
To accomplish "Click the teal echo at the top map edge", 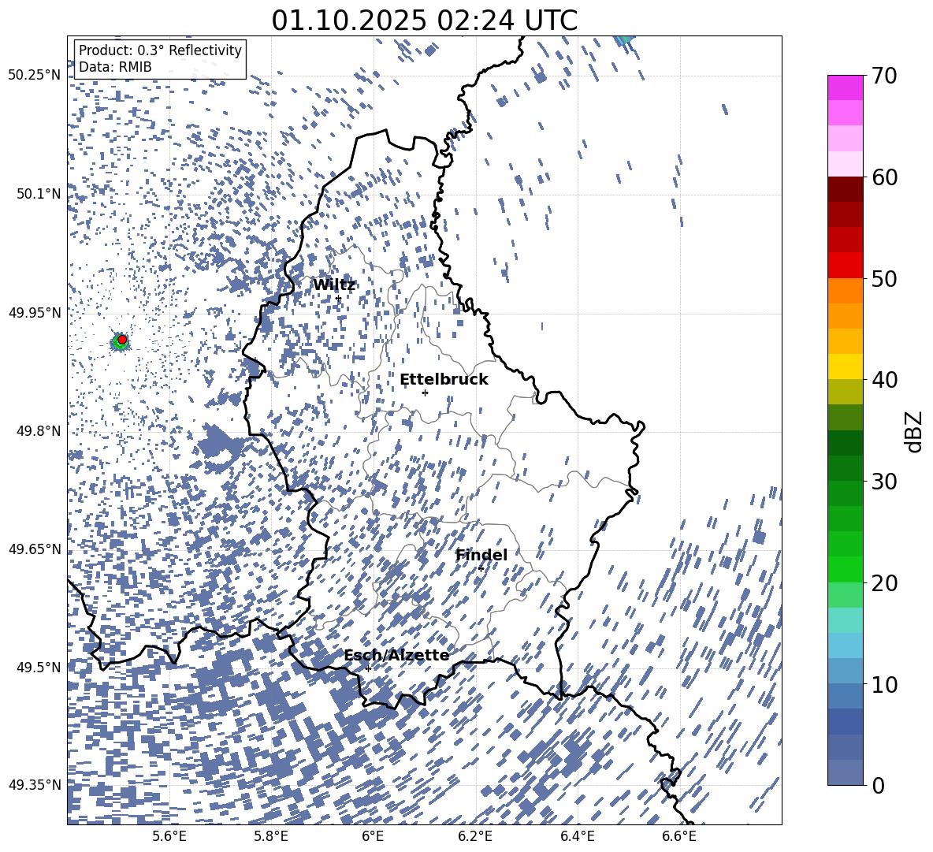I will (x=624, y=40).
